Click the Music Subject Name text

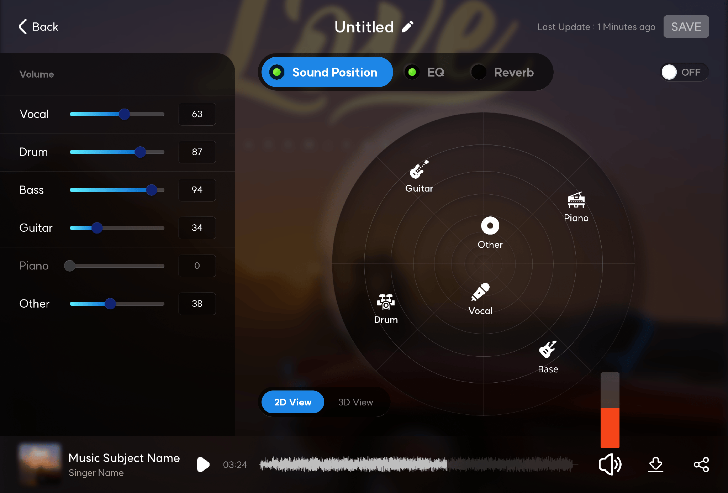124,458
